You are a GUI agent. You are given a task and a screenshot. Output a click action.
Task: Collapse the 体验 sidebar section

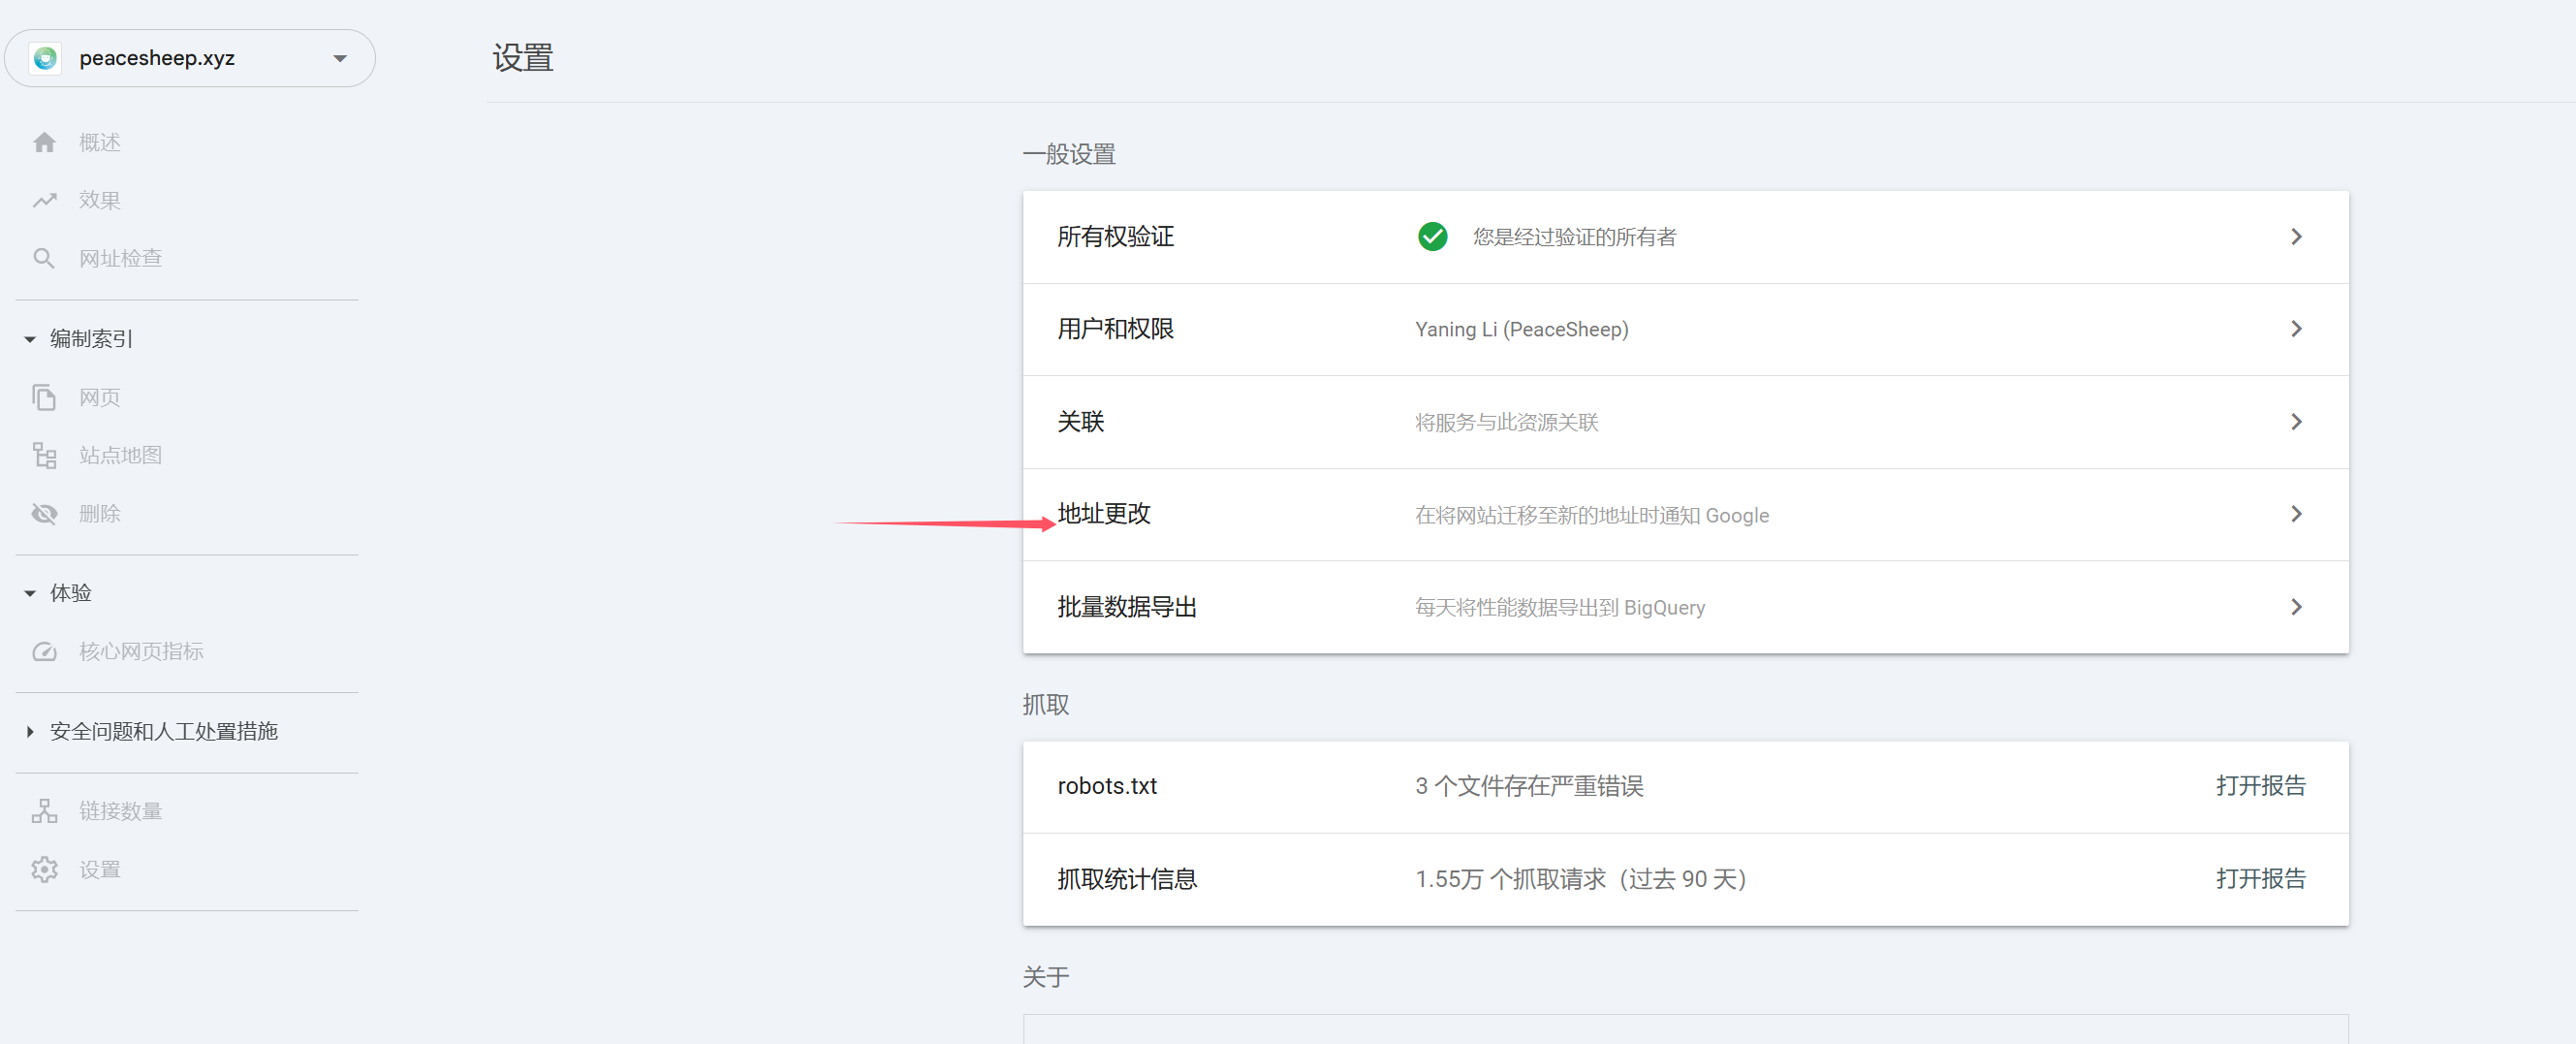tap(30, 593)
